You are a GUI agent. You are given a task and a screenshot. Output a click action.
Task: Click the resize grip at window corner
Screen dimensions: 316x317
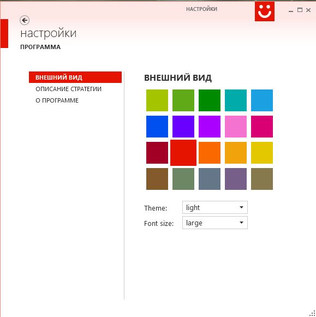313,313
